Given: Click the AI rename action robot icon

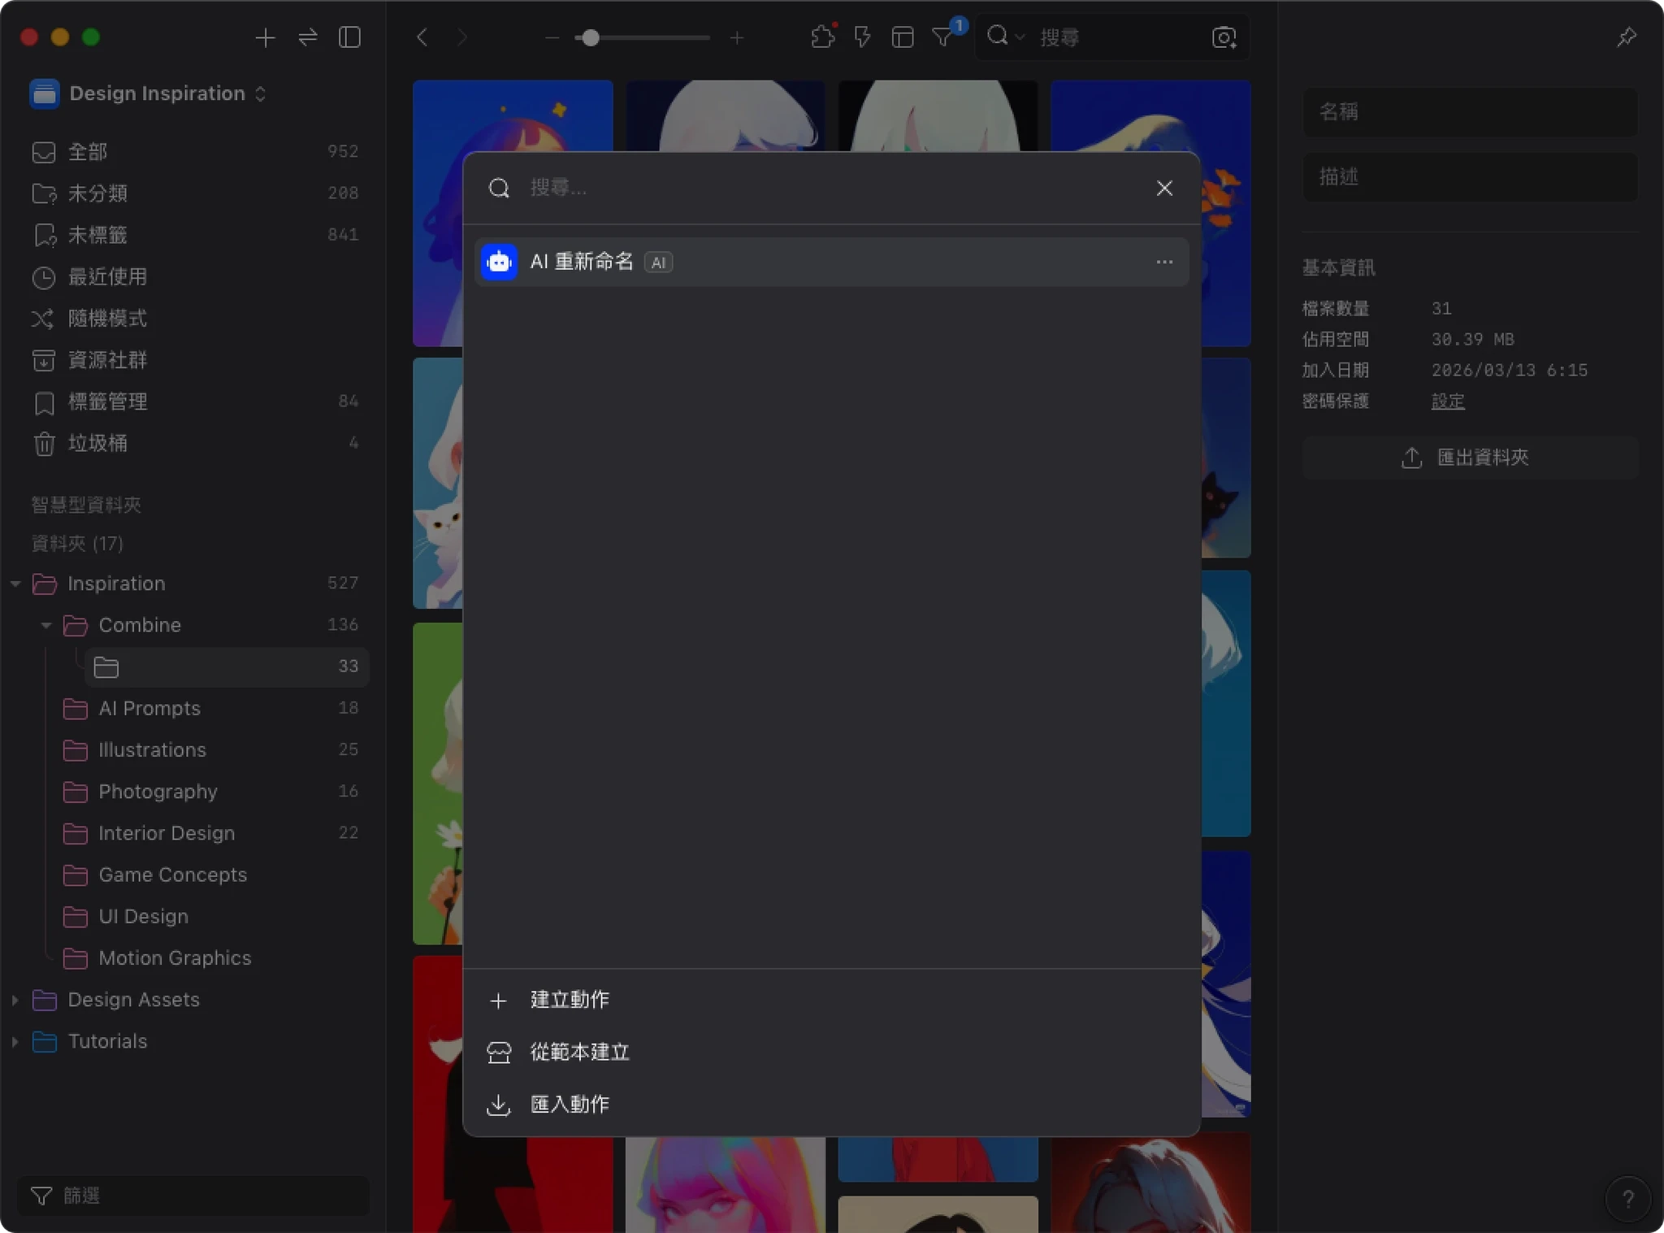Looking at the screenshot, I should [x=499, y=262].
